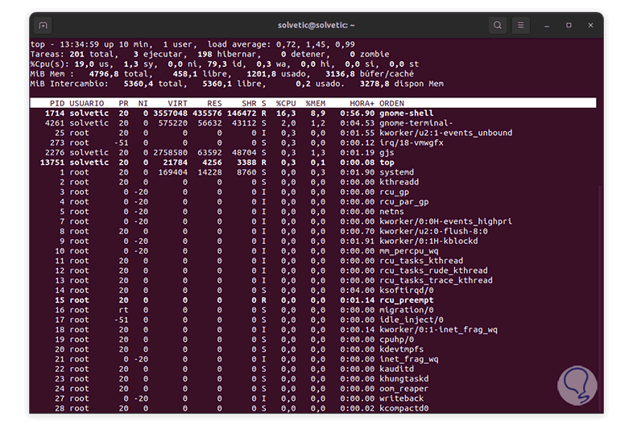The width and height of the screenshot is (633, 429).
Task: Open the terminal search icon
Action: click(x=498, y=26)
